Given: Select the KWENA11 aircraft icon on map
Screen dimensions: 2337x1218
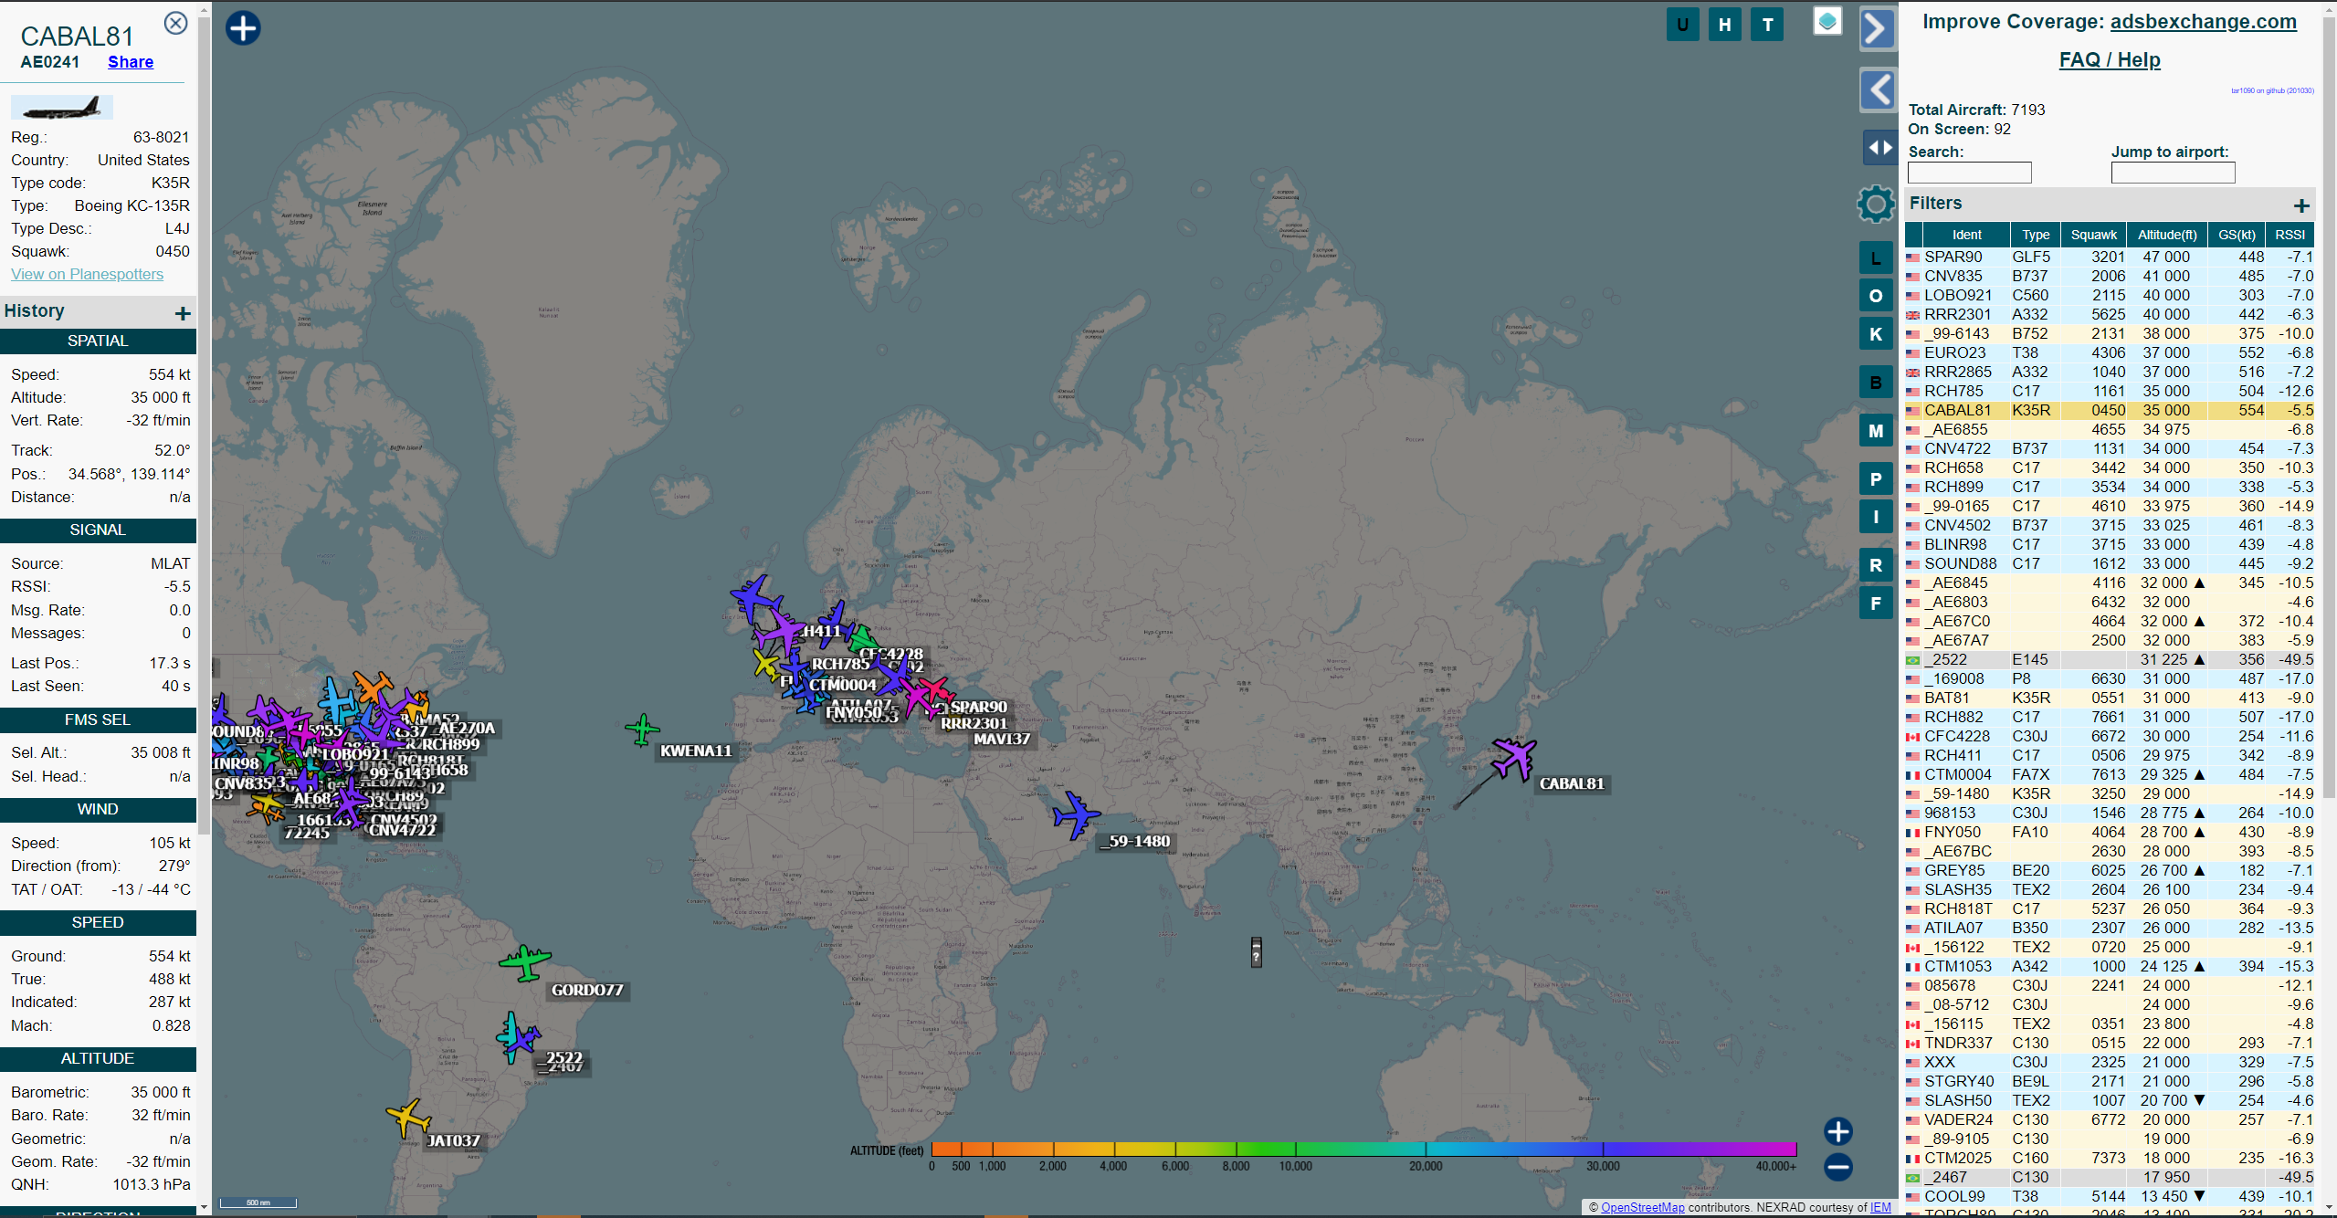Looking at the screenshot, I should pyautogui.click(x=642, y=730).
